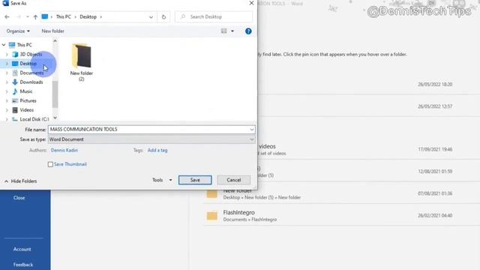Click the author name Dennis Kadiri
Screen dimensions: 480x270
tap(64, 150)
